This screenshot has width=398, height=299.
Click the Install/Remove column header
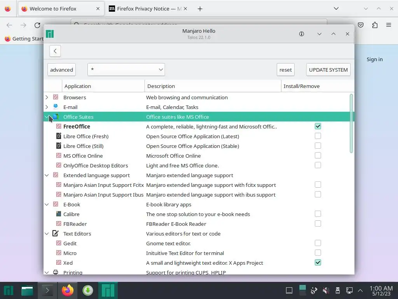click(317, 86)
